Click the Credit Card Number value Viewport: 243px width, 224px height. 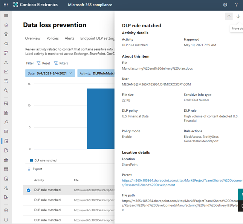pos(196,100)
